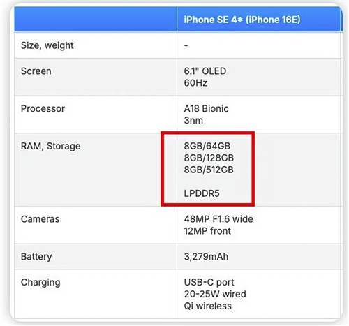
Task: Click the Screen row label
Action: pyautogui.click(x=36, y=71)
